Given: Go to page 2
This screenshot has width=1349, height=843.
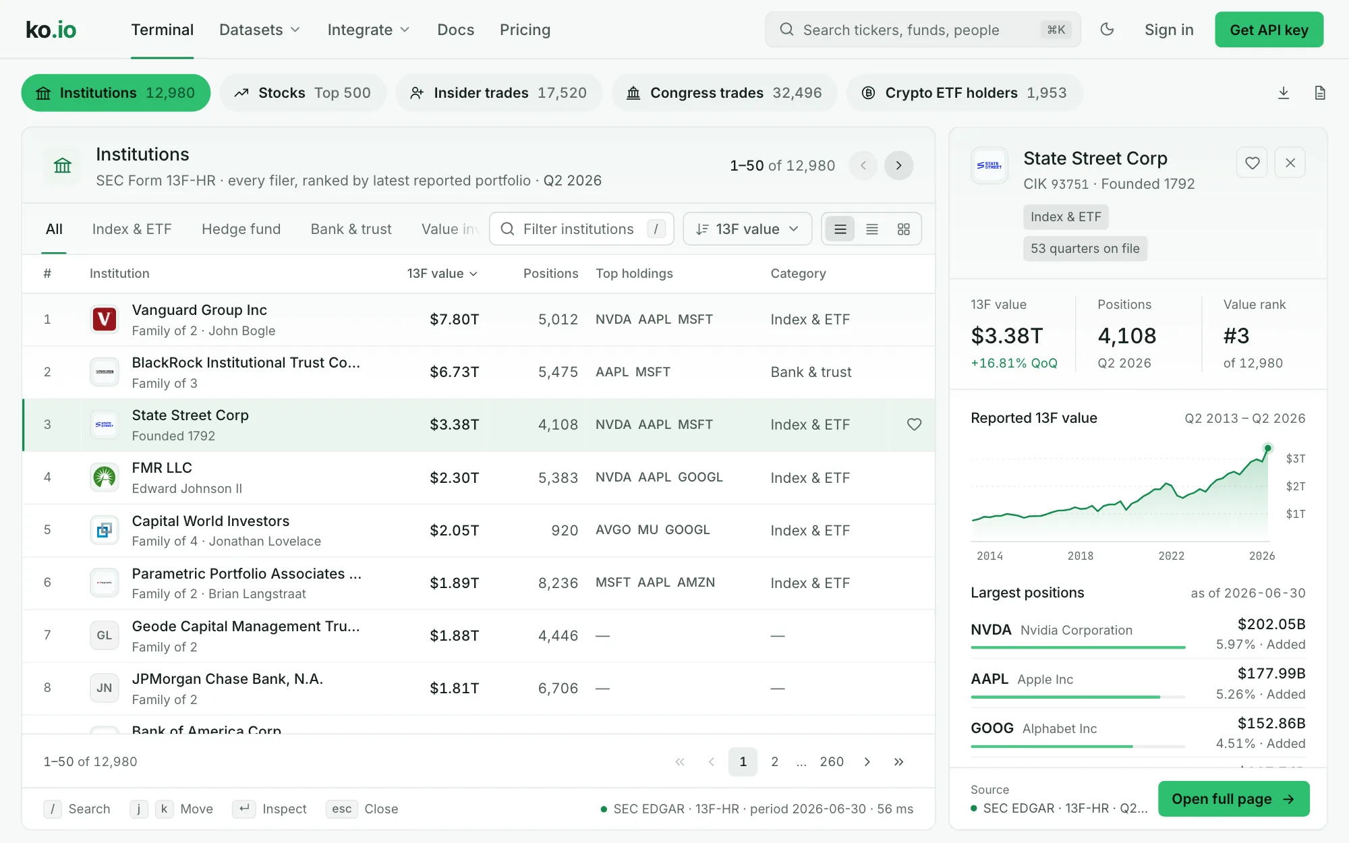Looking at the screenshot, I should (775, 762).
